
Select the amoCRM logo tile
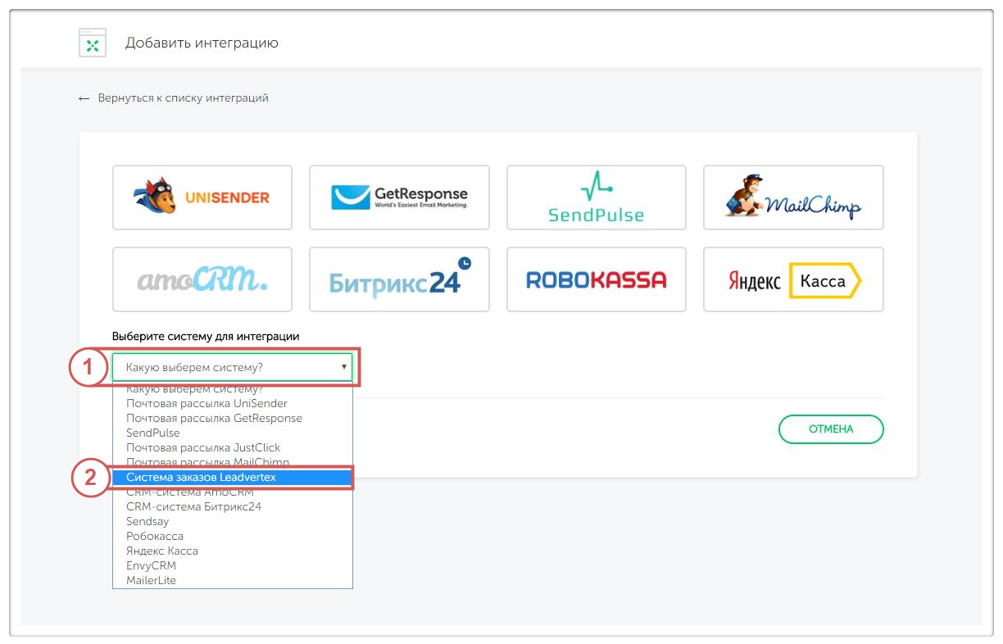(202, 279)
